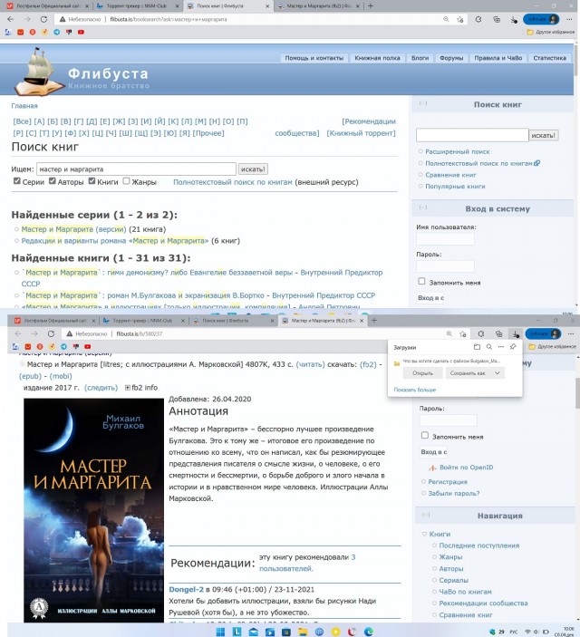Open the downloads folder icon in Загрузки popup
This screenshot has height=637, width=580.
coord(477,347)
